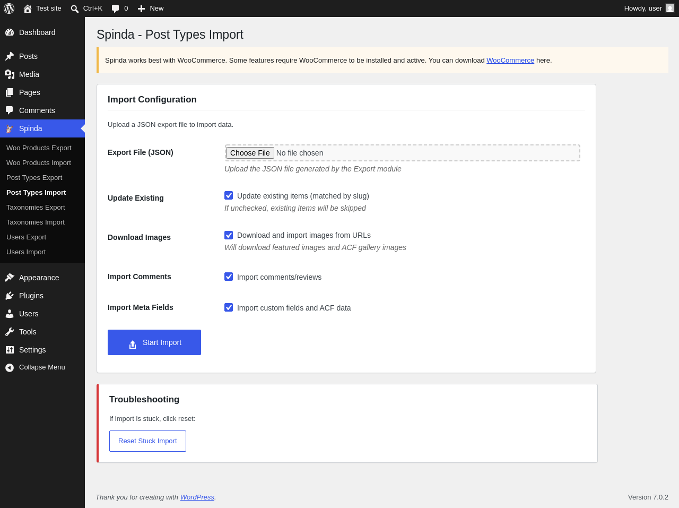
Task: Click the Spinda menu label
Action: click(31, 128)
